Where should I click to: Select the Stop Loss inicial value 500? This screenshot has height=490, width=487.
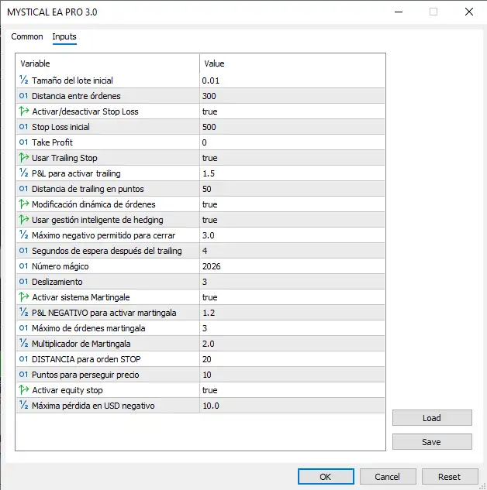point(292,127)
